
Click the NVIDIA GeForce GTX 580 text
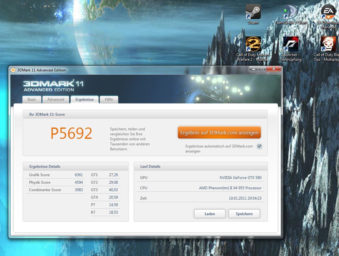[240, 178]
